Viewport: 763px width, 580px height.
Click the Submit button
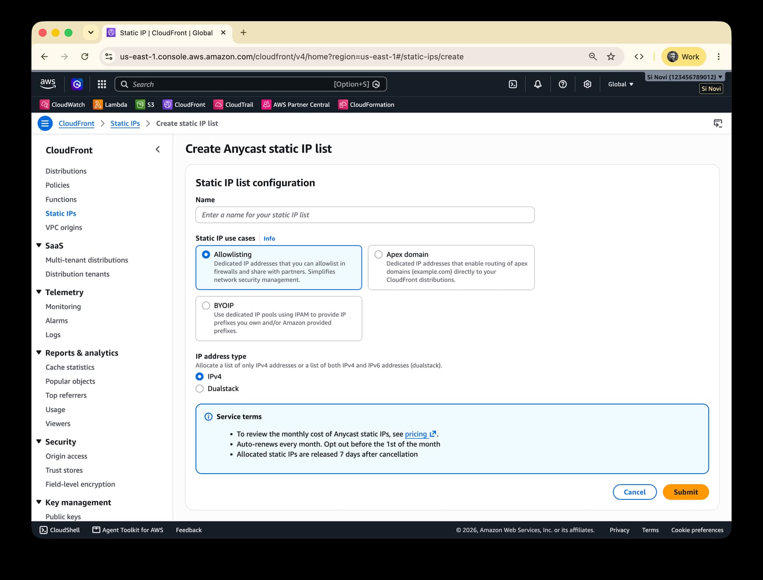pyautogui.click(x=686, y=492)
